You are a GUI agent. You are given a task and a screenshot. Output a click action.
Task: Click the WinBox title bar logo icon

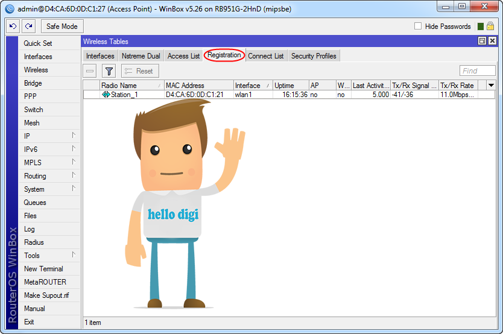[x=10, y=8]
